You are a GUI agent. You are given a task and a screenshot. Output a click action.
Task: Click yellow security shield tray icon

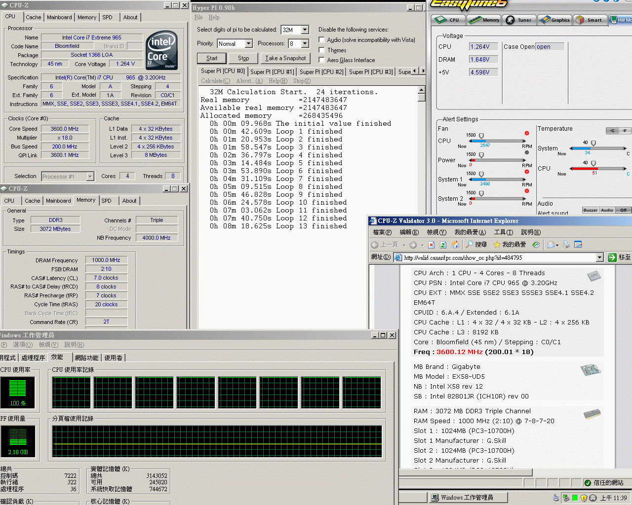coord(584,498)
